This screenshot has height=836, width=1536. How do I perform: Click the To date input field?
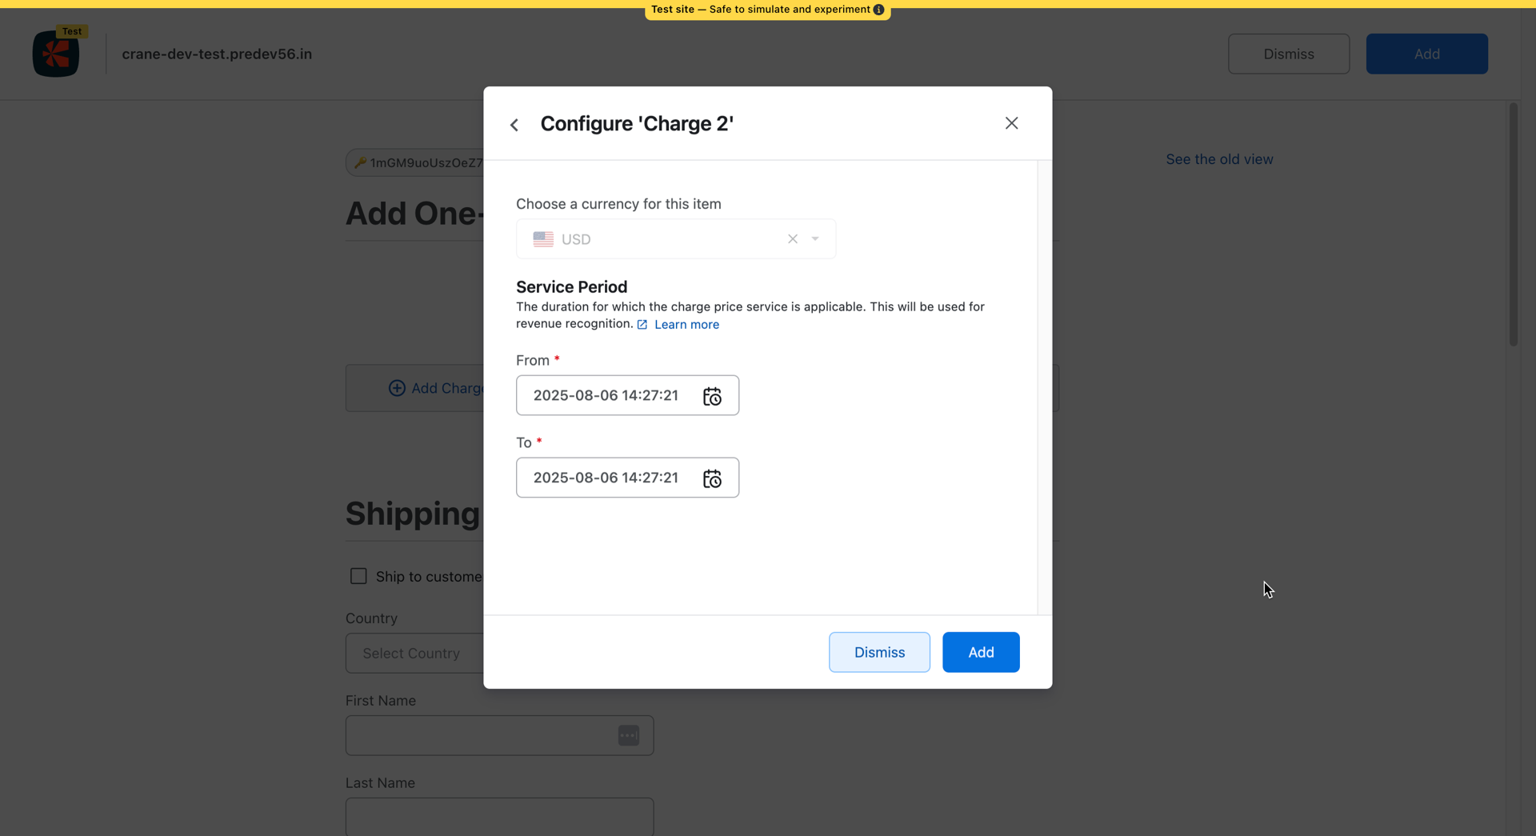tap(606, 478)
